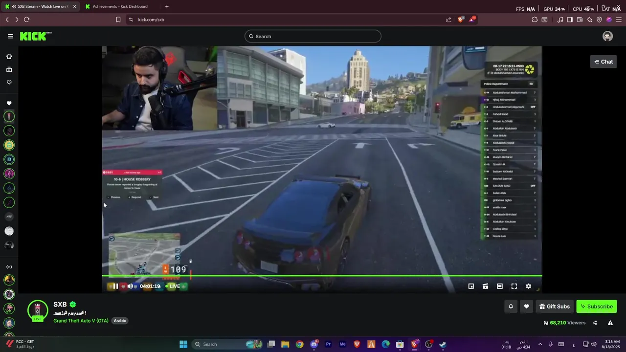Click the Windows taskbar Search box
Image resolution: width=626 pixels, height=352 pixels.
pos(227,344)
